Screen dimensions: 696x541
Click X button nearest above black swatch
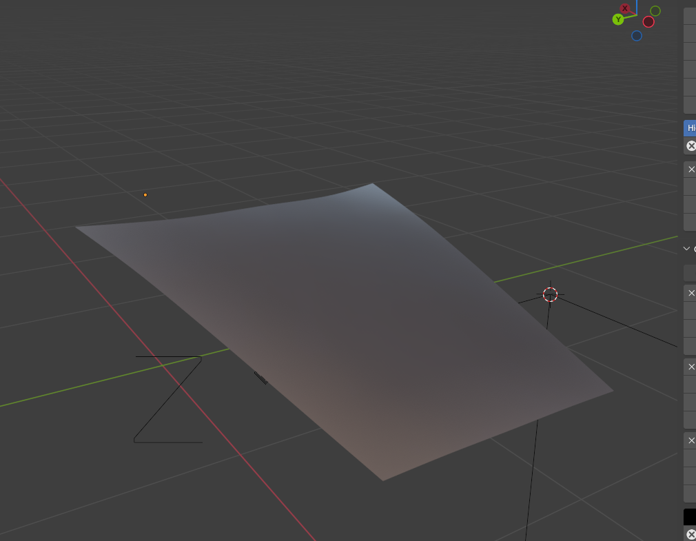tap(691, 440)
